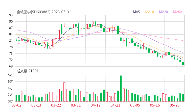
Task: Click the 03-13 date axis label
Action: pyautogui.click(x=36, y=105)
